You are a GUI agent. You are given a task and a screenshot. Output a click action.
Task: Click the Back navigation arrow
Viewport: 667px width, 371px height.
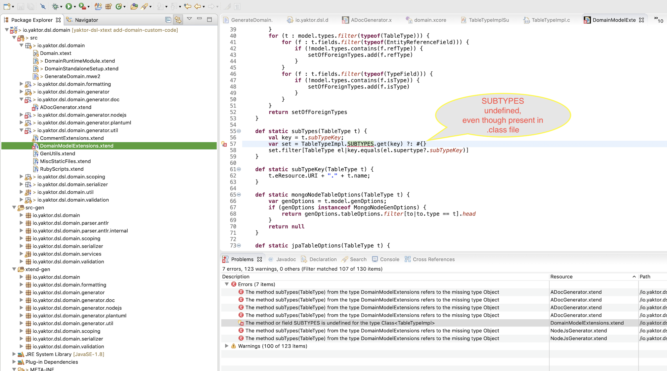coord(198,6)
